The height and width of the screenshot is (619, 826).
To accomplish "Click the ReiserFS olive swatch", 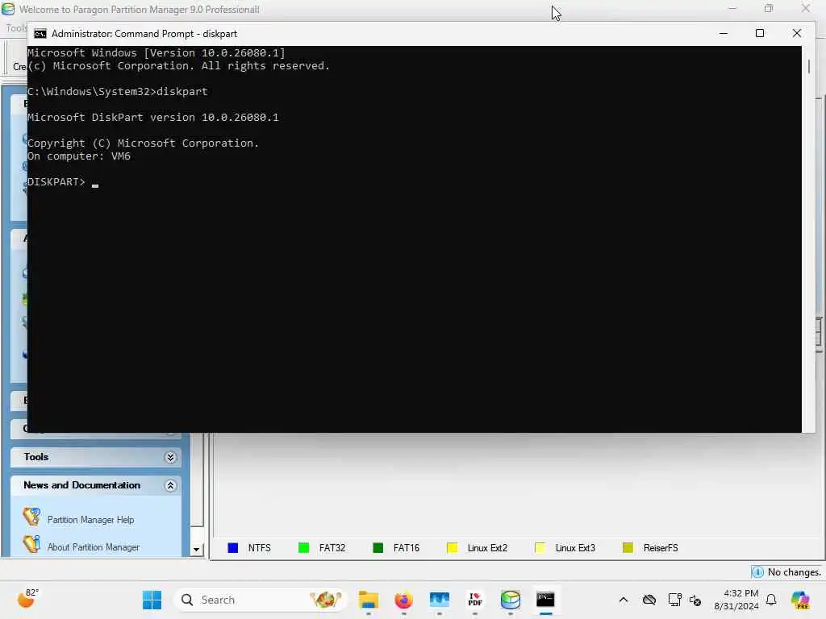I will (628, 548).
